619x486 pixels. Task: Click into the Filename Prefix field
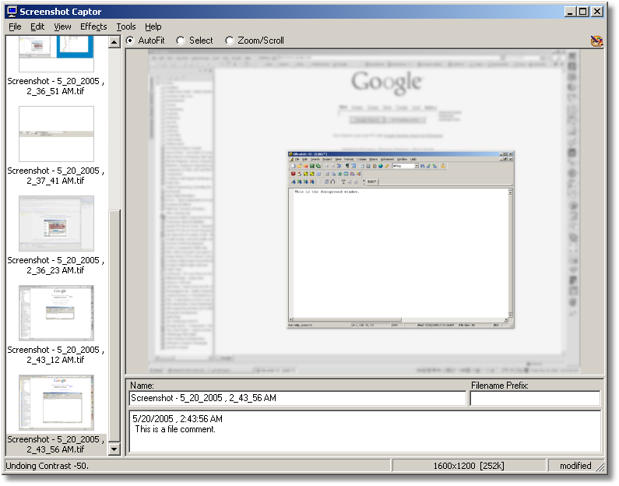536,398
